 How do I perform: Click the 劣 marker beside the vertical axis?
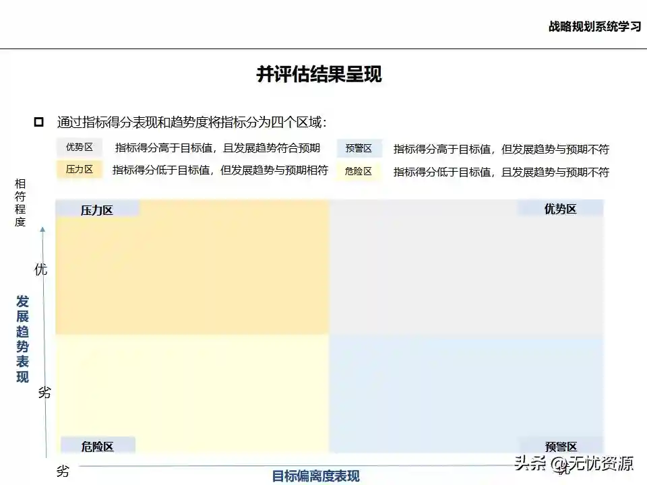(x=44, y=392)
